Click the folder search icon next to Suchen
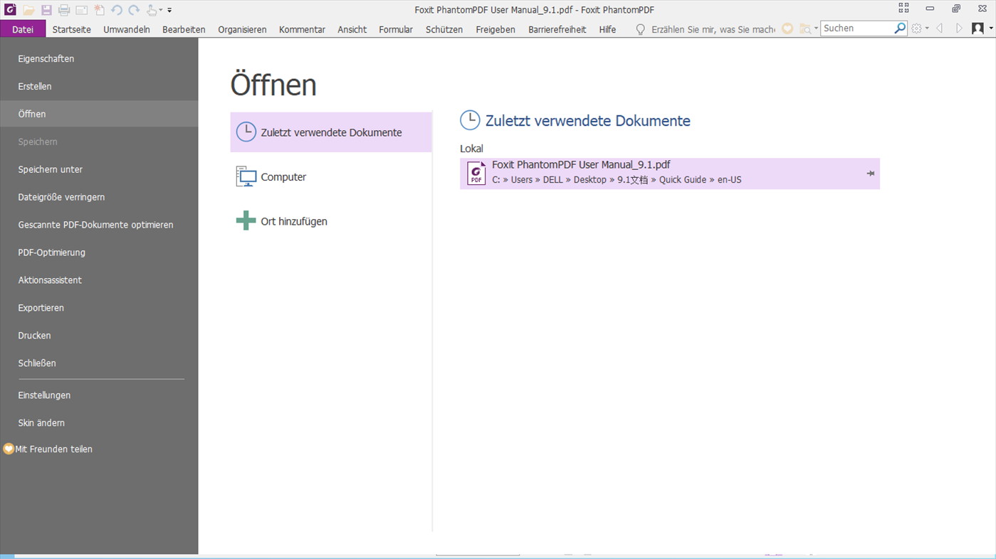The height and width of the screenshot is (559, 996). (805, 28)
